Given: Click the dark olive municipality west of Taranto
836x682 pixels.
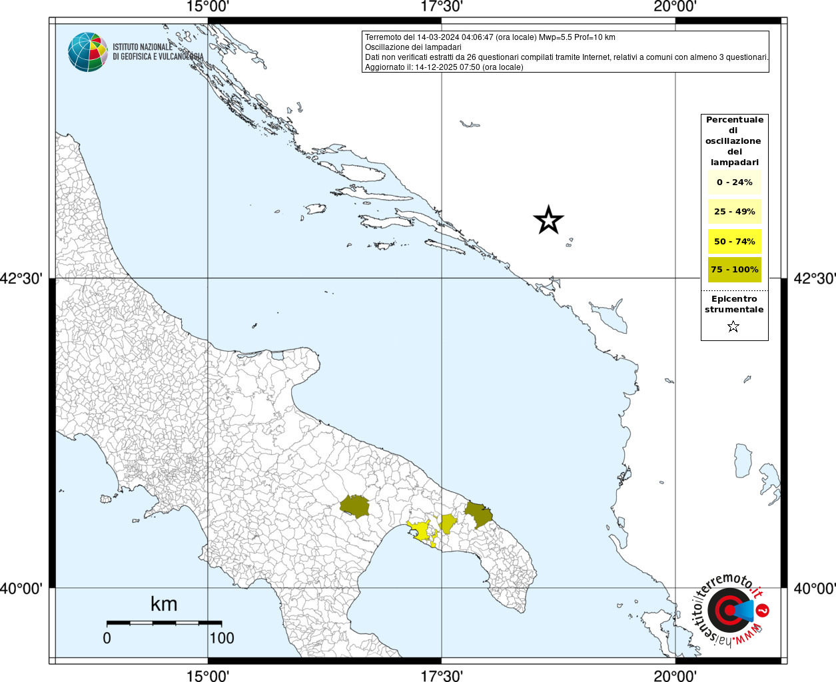Looking at the screenshot, I should tap(355, 507).
